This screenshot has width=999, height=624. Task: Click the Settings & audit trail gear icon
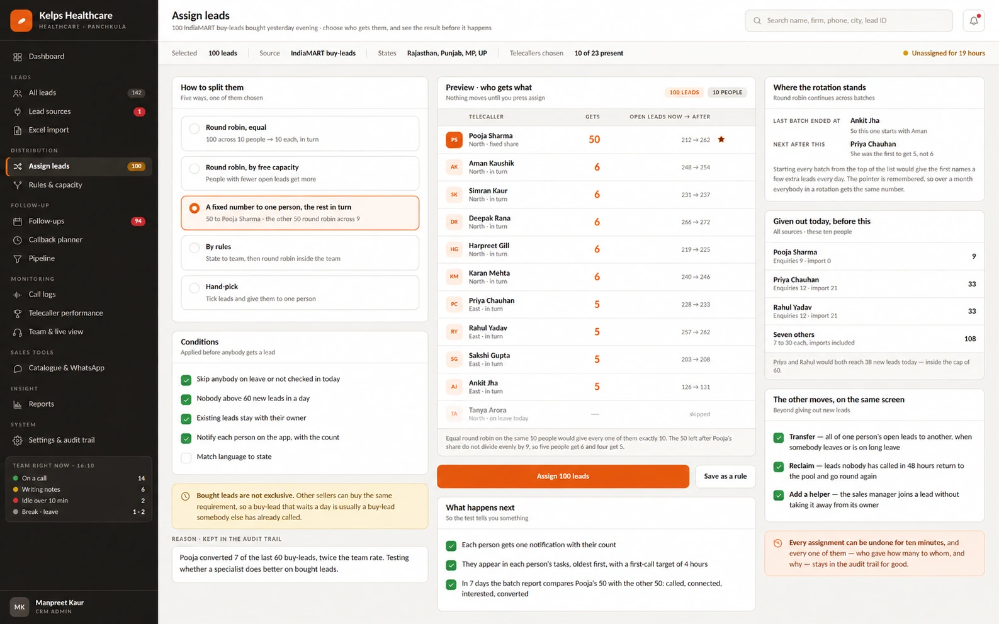pos(18,441)
